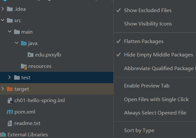Click the resources folder icon
196x138 pixels.
point(23,66)
